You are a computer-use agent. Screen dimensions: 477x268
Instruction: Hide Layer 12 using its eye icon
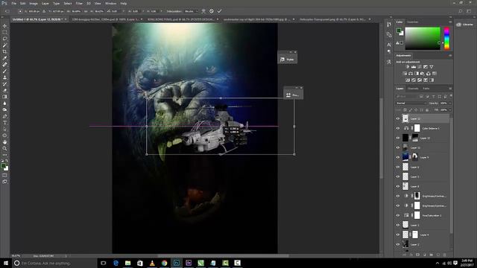click(397, 119)
